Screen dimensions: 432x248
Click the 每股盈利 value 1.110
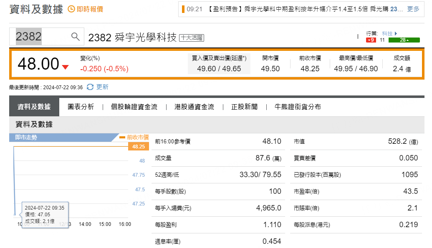point(272,225)
